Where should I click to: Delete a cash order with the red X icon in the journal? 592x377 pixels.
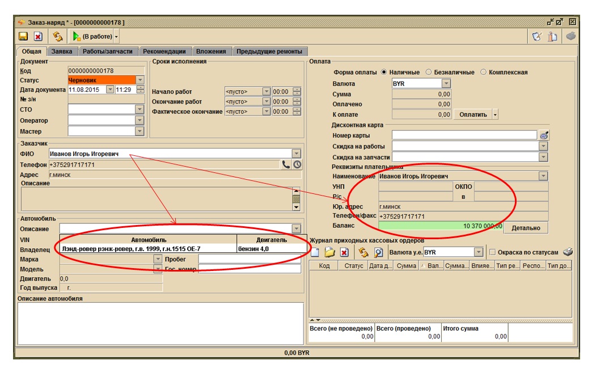point(344,252)
